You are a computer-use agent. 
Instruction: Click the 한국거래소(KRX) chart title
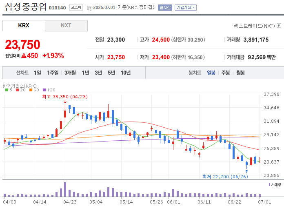pyautogui.click(x=19, y=86)
